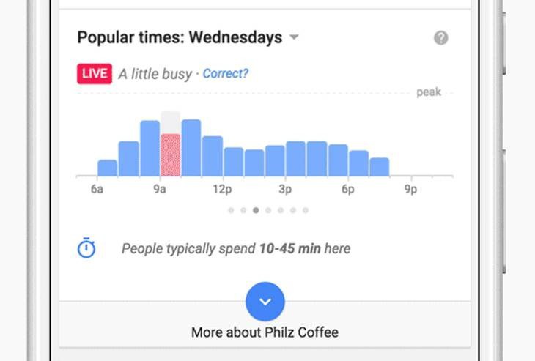Select the last blue bar on the right
Screen dimensions: 535x361
[x=380, y=166]
